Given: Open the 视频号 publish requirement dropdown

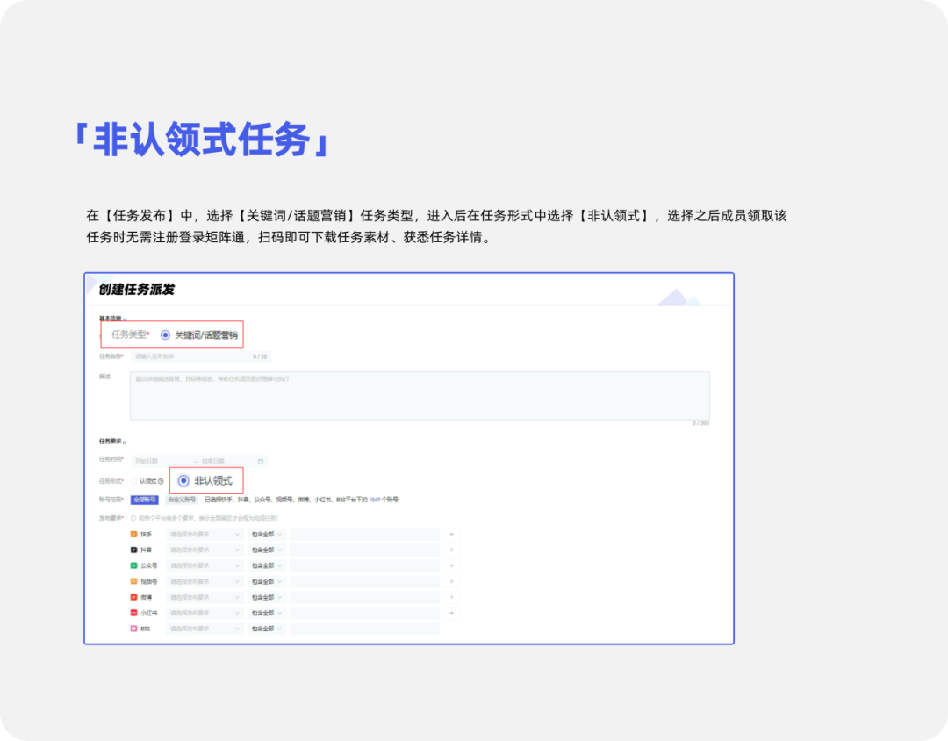Looking at the screenshot, I should [x=205, y=582].
